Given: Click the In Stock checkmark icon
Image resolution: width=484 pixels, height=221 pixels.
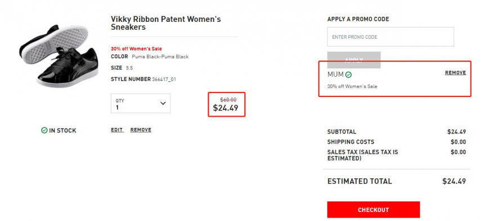Looking at the screenshot, I should (x=44, y=131).
